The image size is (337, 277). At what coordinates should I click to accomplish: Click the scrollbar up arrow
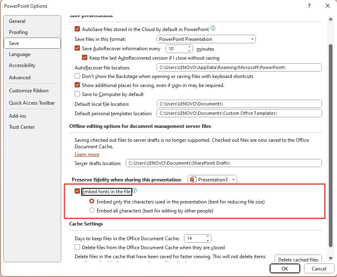pyautogui.click(x=330, y=19)
